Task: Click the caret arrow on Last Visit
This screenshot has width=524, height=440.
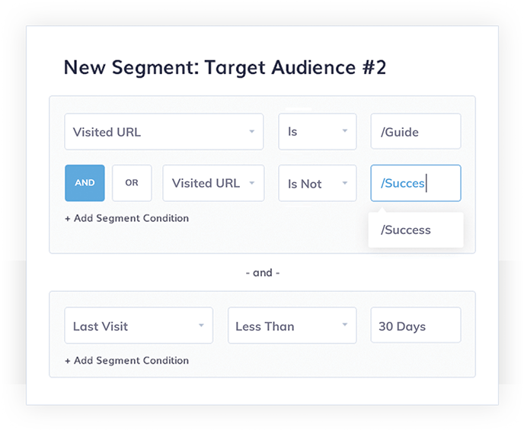Action: pyautogui.click(x=201, y=326)
